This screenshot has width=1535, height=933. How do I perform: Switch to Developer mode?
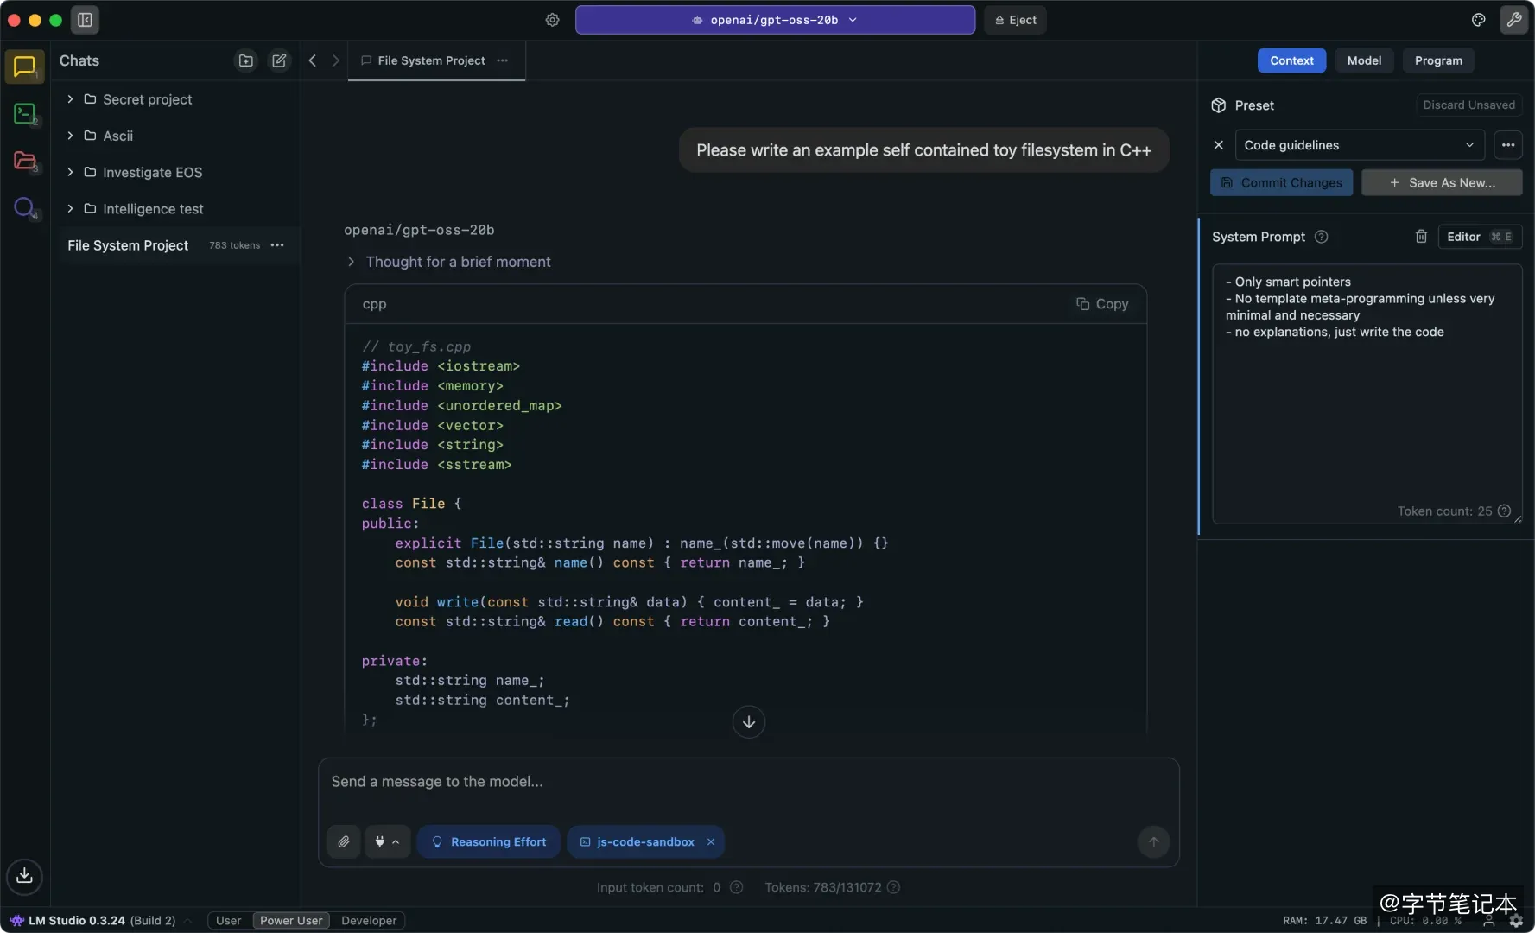tap(369, 921)
